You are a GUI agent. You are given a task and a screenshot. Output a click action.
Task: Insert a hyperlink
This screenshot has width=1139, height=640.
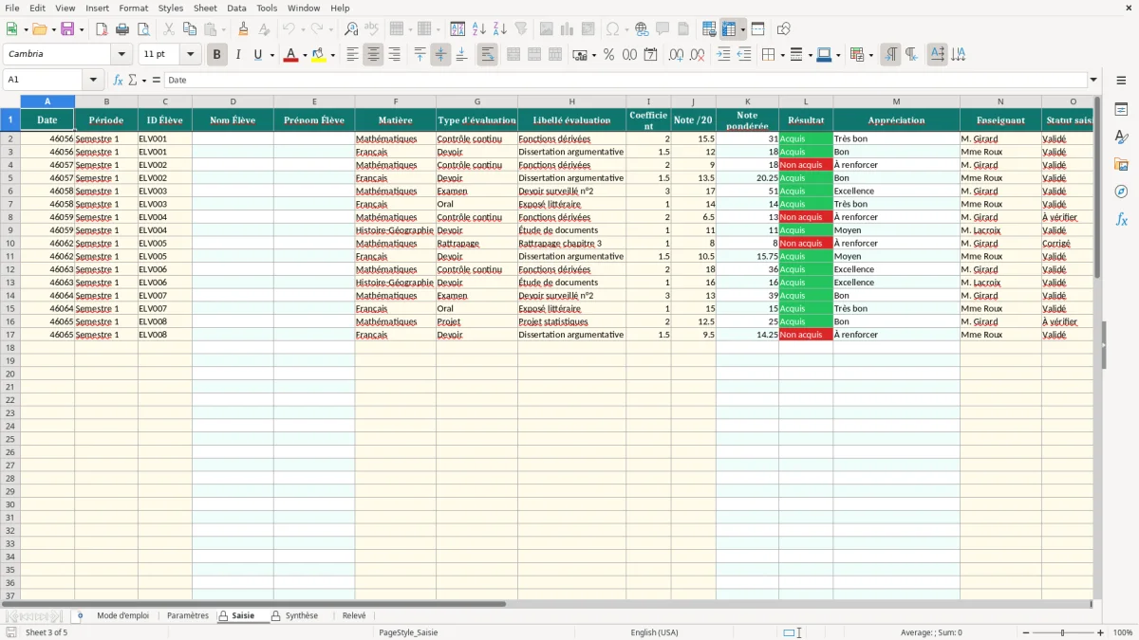(x=642, y=29)
